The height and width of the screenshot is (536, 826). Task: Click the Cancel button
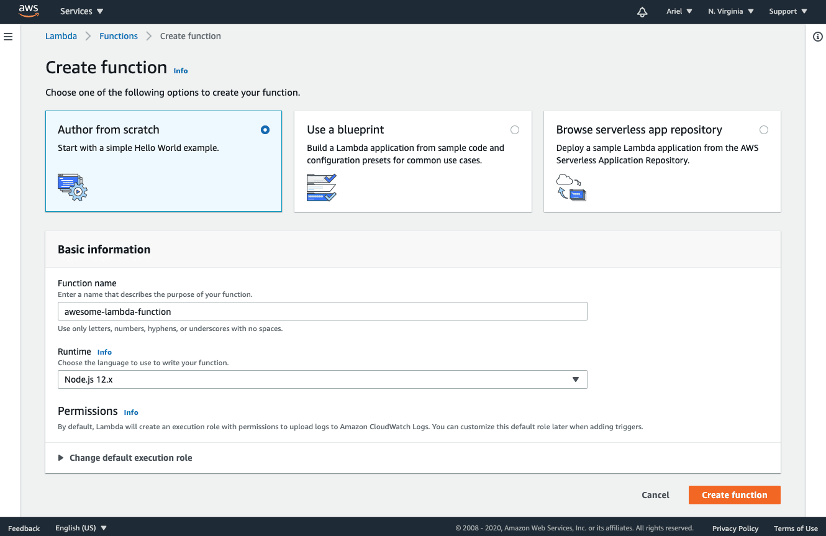pos(655,495)
